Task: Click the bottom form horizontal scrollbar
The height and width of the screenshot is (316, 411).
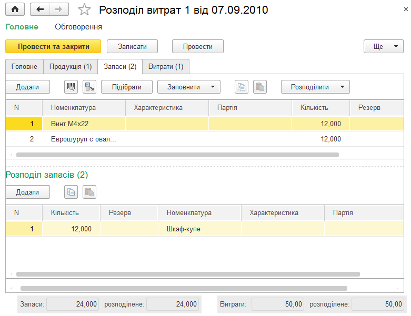Action: click(x=184, y=288)
